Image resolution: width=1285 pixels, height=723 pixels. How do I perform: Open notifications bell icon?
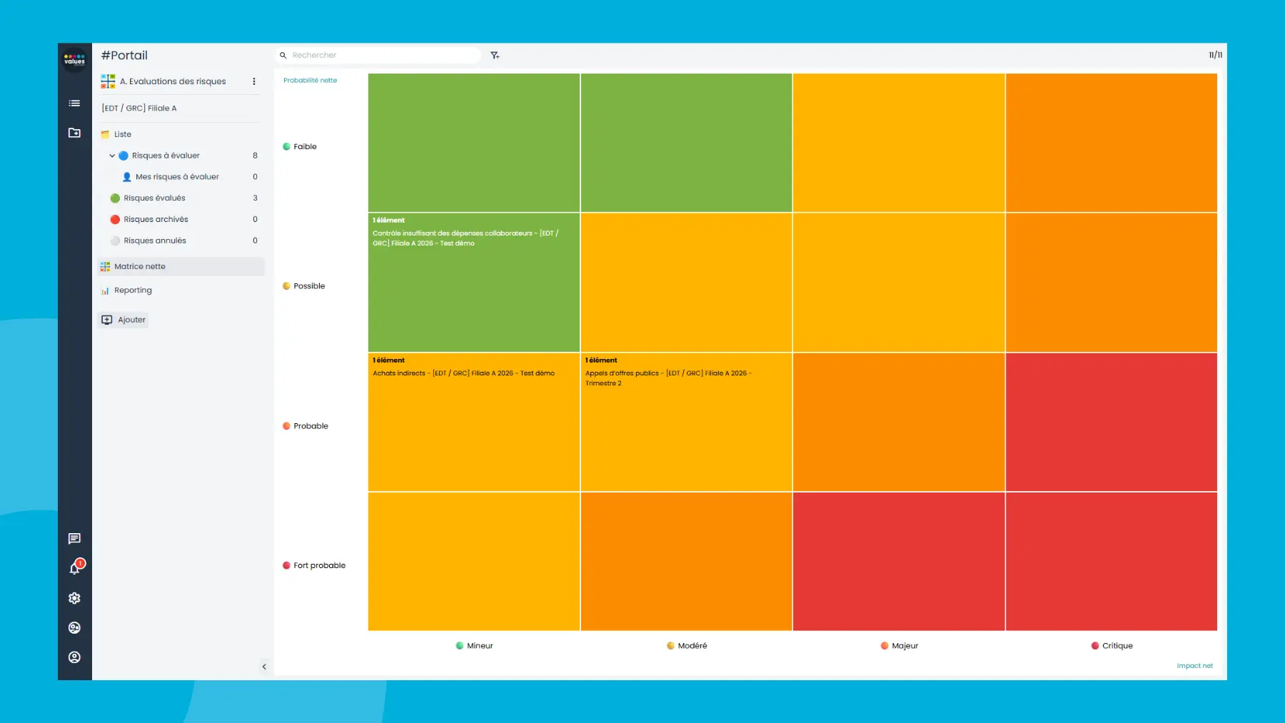click(74, 569)
